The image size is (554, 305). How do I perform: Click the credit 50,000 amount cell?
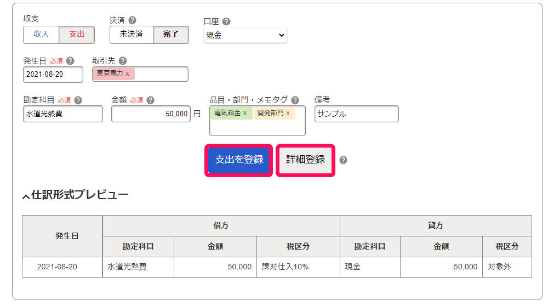(441, 267)
